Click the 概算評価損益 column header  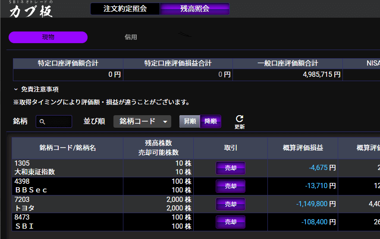[x=303, y=148]
